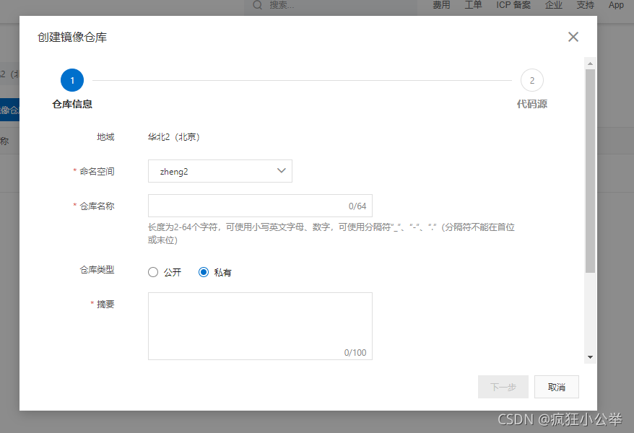Open the 费用 menu in the top bar
The image size is (634, 433).
pos(441,5)
